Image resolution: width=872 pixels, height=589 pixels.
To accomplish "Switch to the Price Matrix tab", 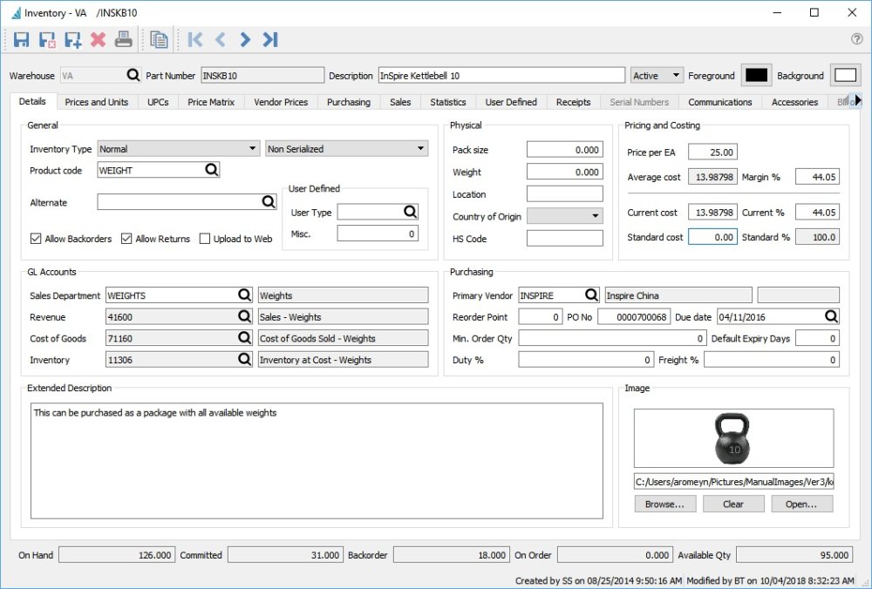I will [211, 102].
